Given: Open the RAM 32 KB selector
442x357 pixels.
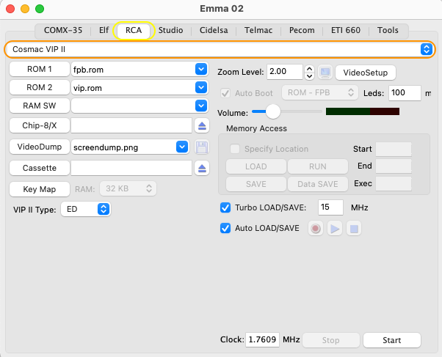Looking at the screenshot, I should (128, 188).
